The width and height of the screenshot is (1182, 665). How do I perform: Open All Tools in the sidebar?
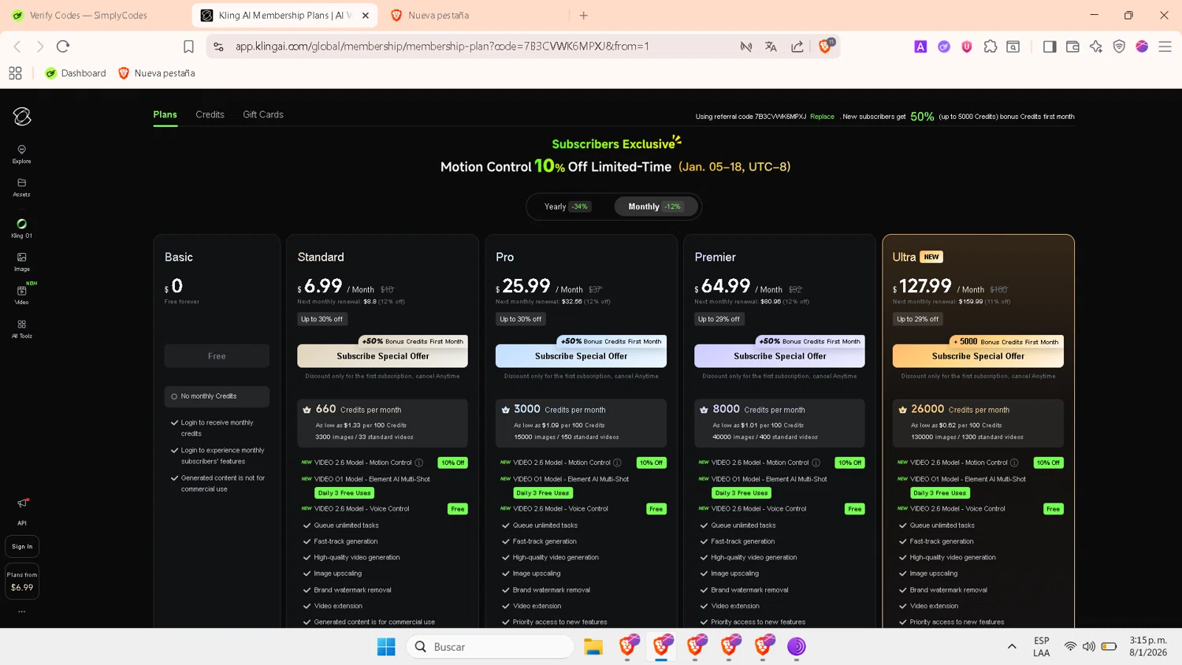pos(21,329)
